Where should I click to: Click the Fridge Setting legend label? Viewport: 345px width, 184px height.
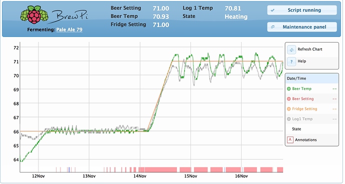pos(304,109)
